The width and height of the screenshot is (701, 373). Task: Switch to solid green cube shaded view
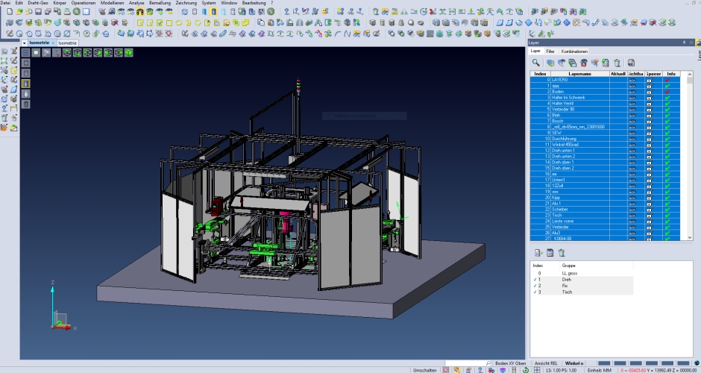click(x=129, y=53)
